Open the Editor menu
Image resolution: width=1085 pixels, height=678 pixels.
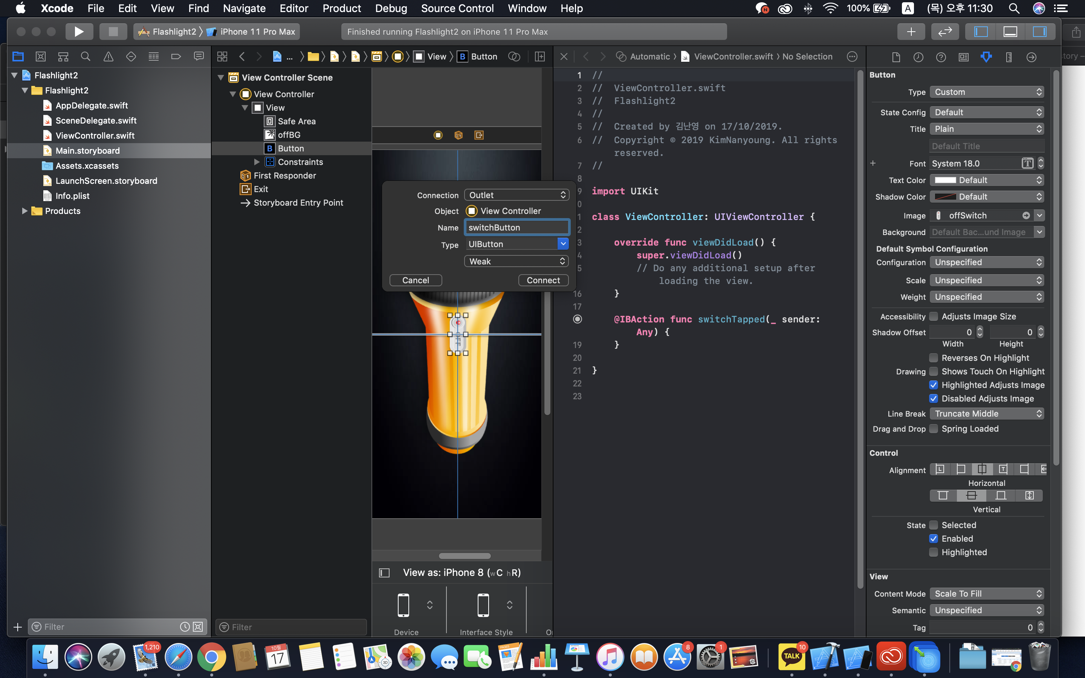tap(294, 8)
